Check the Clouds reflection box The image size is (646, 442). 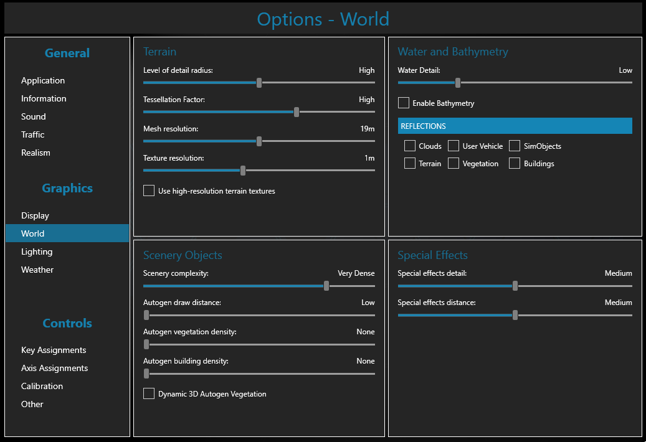click(410, 146)
